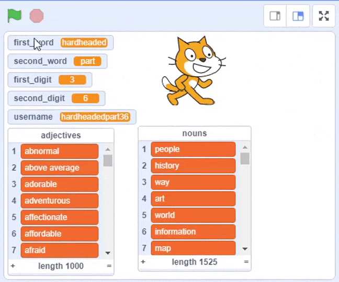
Task: Click the adjectives list scrollbar thumb
Action: click(108, 160)
